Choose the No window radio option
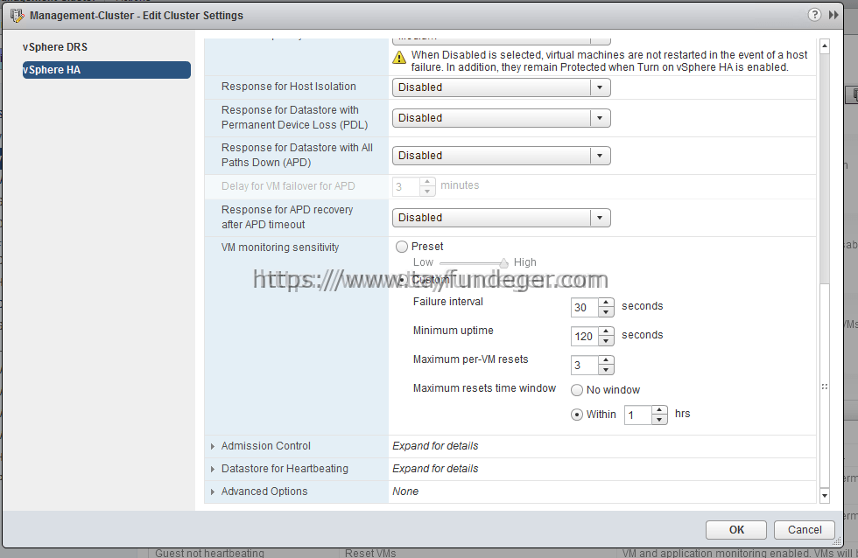The width and height of the screenshot is (858, 558). click(x=577, y=390)
